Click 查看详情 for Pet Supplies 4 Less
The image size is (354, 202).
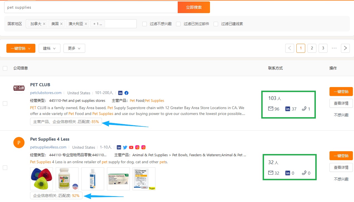pyautogui.click(x=341, y=167)
